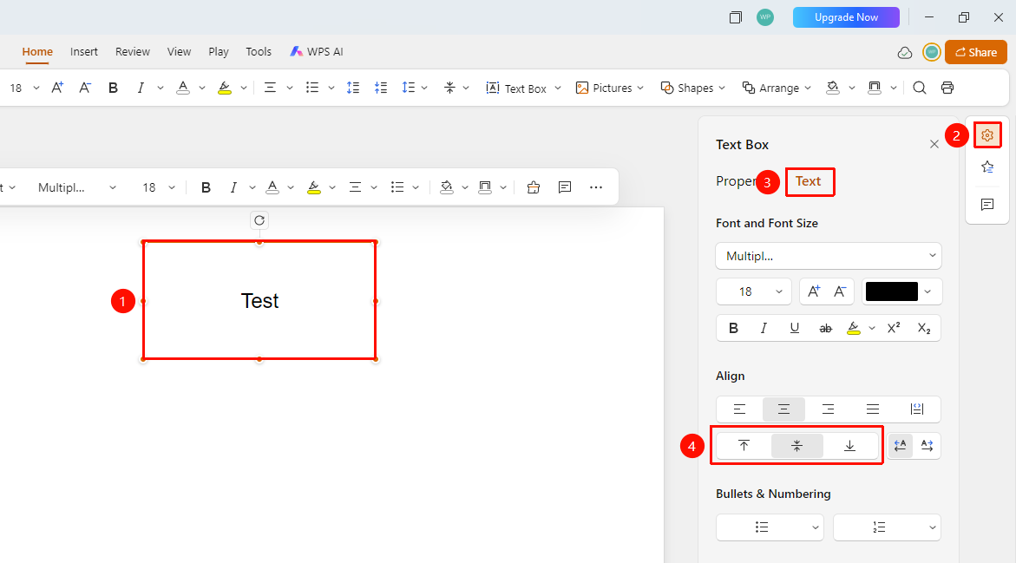Image resolution: width=1016 pixels, height=563 pixels.
Task: Click the black font color swatch in panel
Action: 892,291
